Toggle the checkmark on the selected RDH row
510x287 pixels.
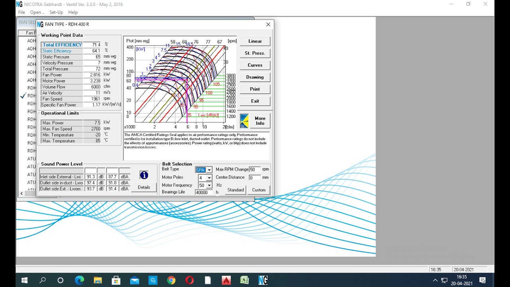[x=23, y=96]
